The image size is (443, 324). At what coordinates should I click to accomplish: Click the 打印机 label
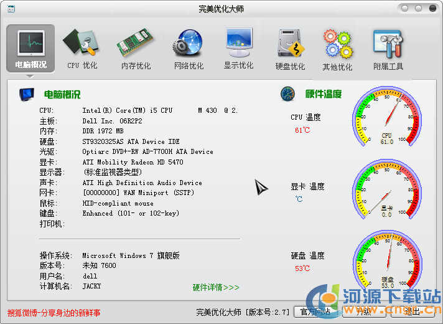tap(52, 224)
